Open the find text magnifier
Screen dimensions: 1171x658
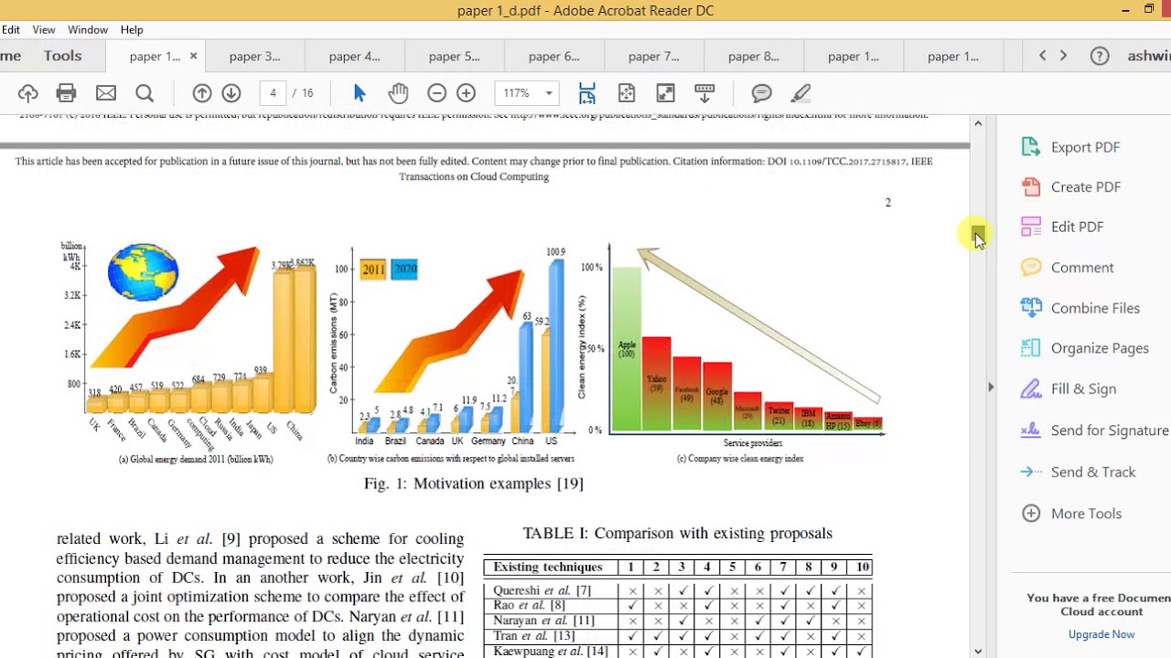point(145,93)
